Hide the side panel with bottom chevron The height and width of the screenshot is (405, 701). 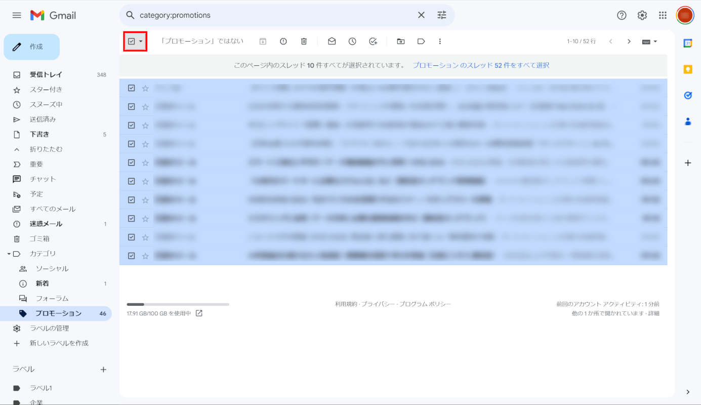coord(688,392)
